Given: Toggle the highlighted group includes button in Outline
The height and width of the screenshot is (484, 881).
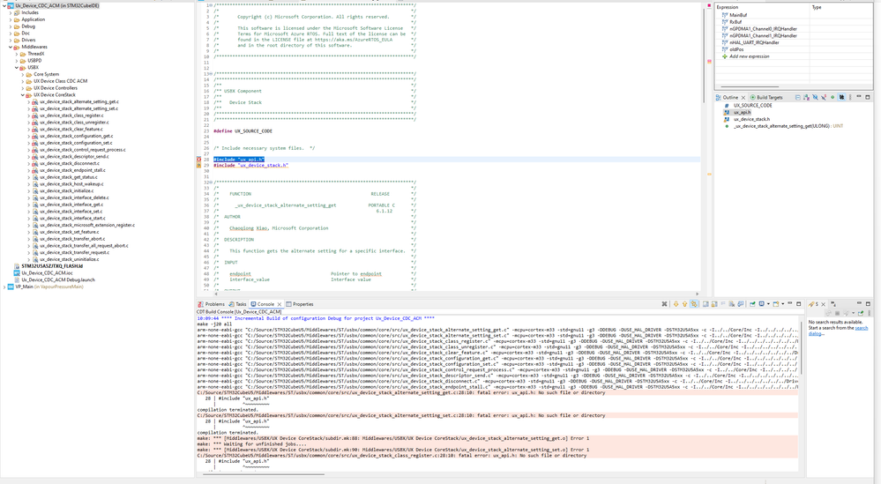Looking at the screenshot, I should (x=841, y=97).
